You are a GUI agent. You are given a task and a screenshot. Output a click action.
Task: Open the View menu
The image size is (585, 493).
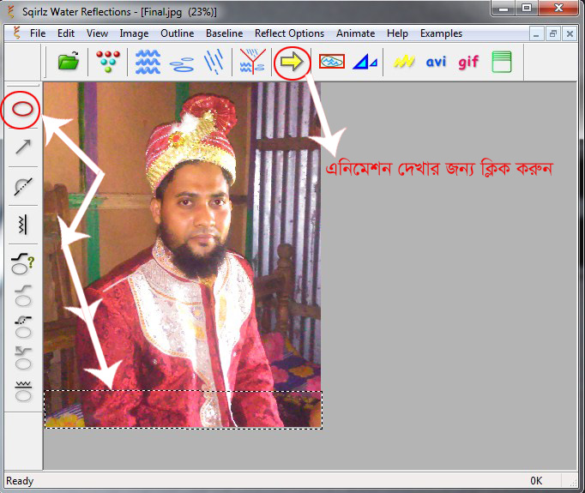pyautogui.click(x=97, y=33)
